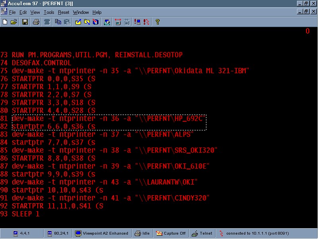
Task: Click the capture to disk icon
Action: coord(96,22)
